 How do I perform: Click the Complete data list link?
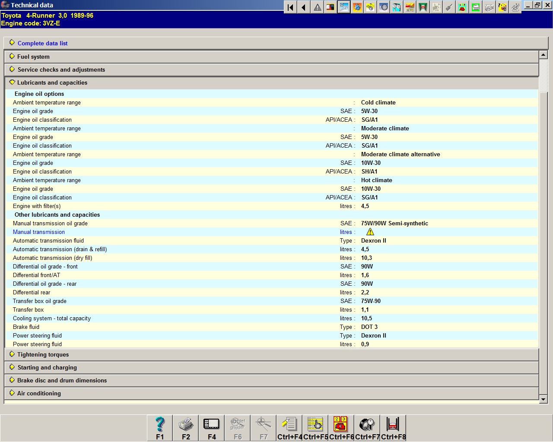click(x=42, y=43)
